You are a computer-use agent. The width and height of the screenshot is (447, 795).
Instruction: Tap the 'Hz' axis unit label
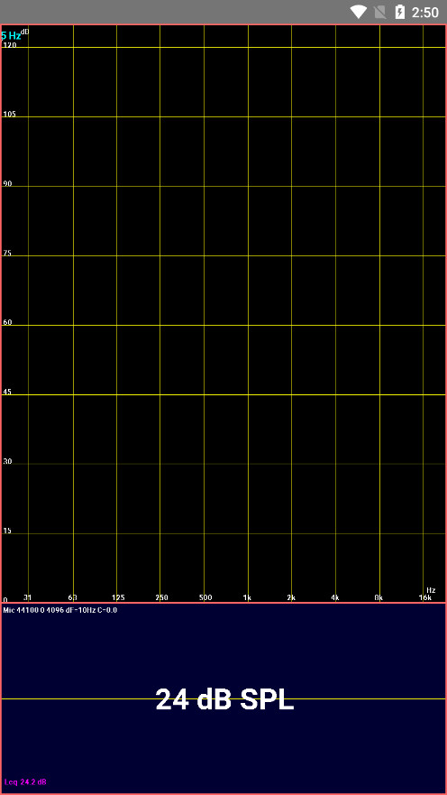(431, 590)
